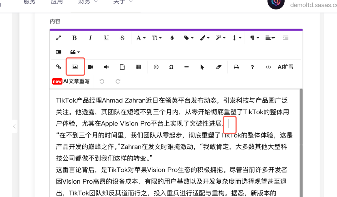Apply underline formatting

click(x=106, y=38)
